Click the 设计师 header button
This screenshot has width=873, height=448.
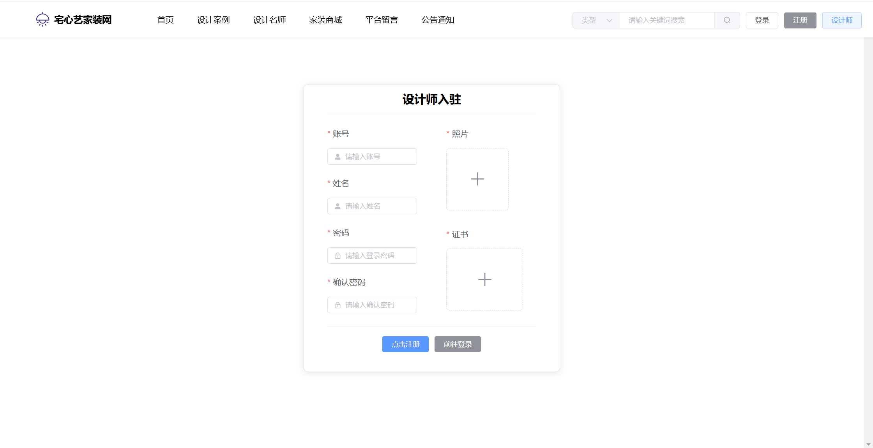click(841, 20)
